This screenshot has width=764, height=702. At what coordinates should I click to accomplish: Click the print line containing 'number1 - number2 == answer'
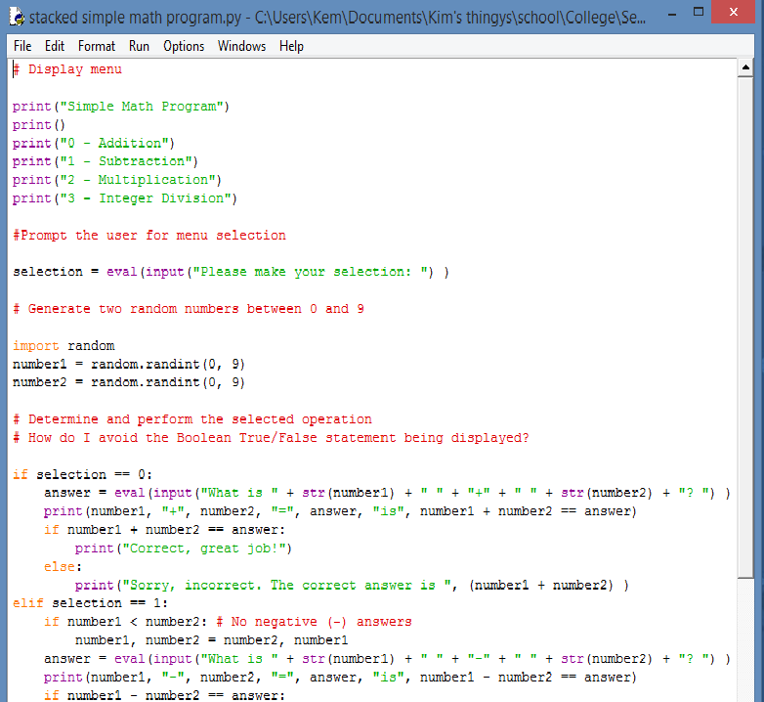click(340, 678)
